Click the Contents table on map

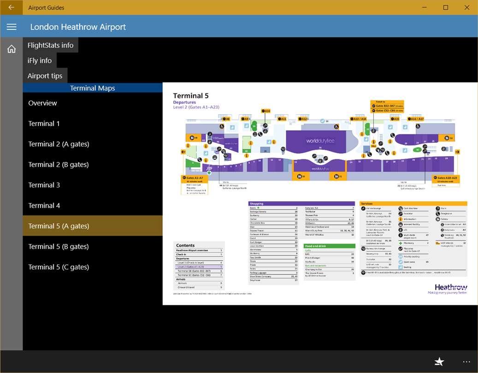tap(200, 266)
